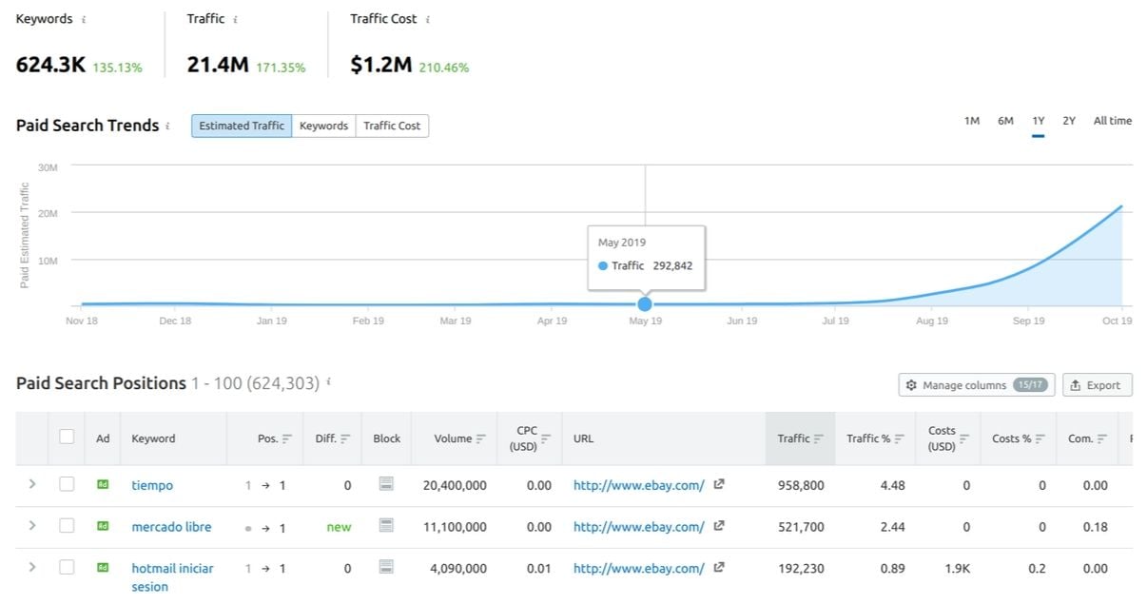This screenshot has height=604, width=1147.
Task: Click the info icon beside Paid Search Trends
Action: pyautogui.click(x=168, y=127)
